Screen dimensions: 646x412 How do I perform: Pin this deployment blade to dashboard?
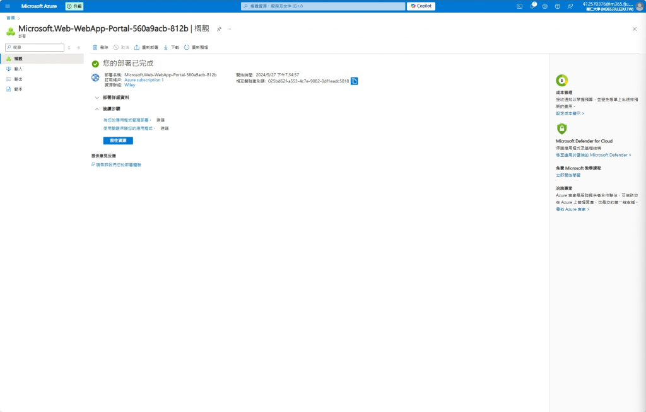219,29
